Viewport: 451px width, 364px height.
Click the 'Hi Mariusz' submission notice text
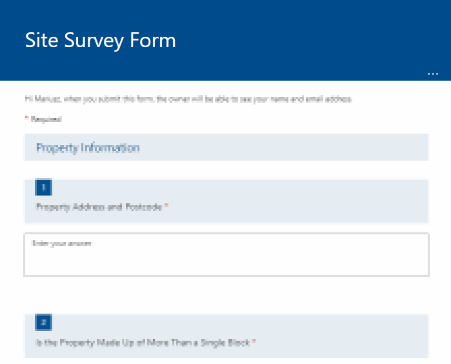tap(188, 99)
